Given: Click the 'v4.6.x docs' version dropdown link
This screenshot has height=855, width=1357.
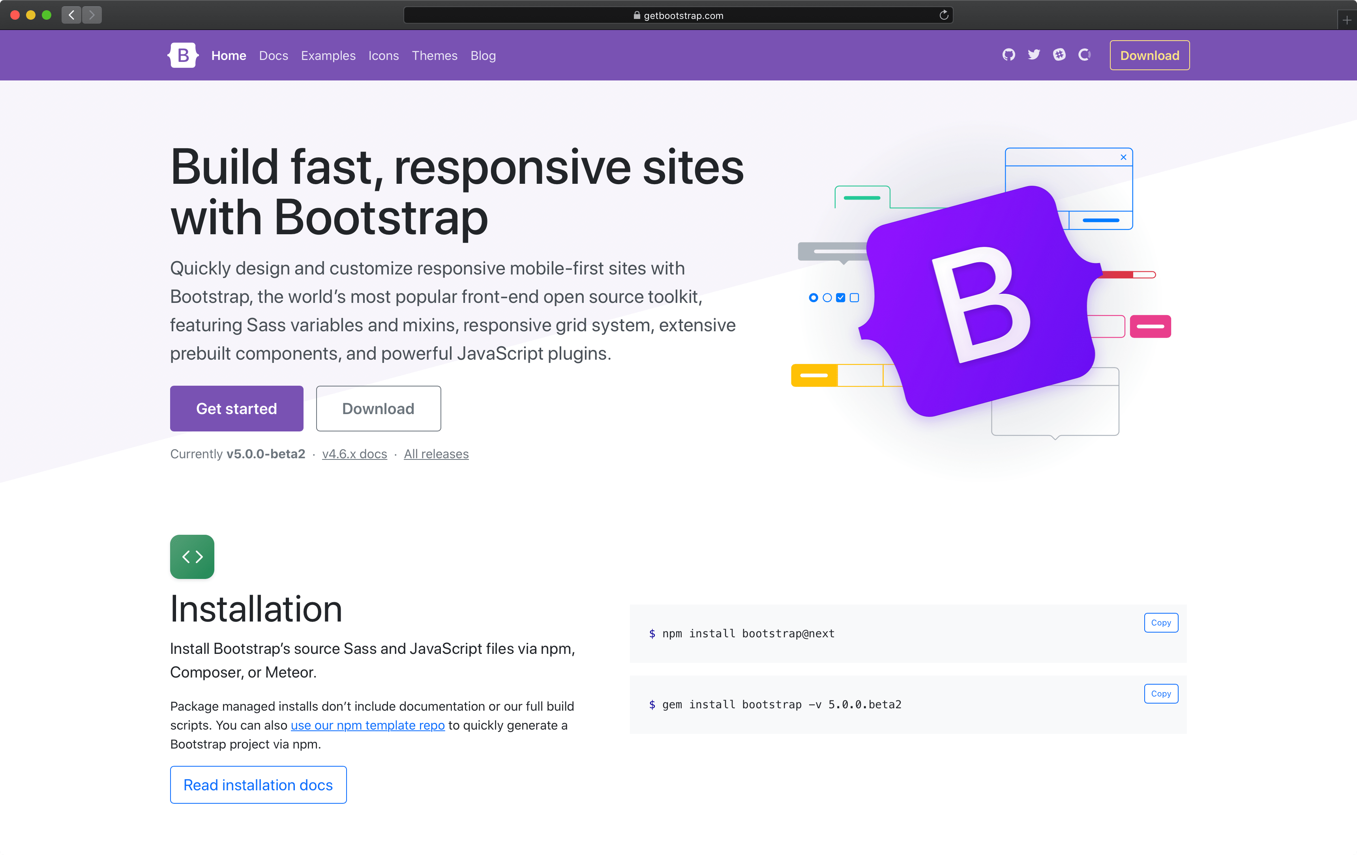Looking at the screenshot, I should [x=354, y=454].
